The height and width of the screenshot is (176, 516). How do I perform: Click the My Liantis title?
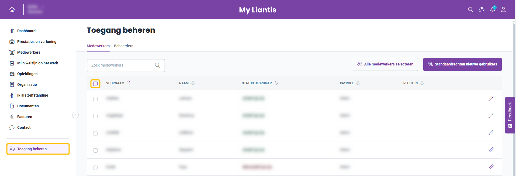pyautogui.click(x=258, y=10)
